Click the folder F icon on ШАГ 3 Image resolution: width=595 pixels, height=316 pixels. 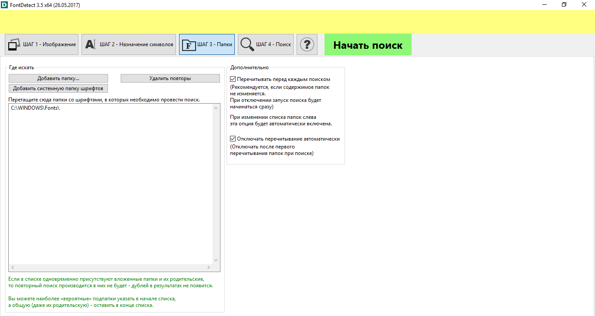[188, 45]
